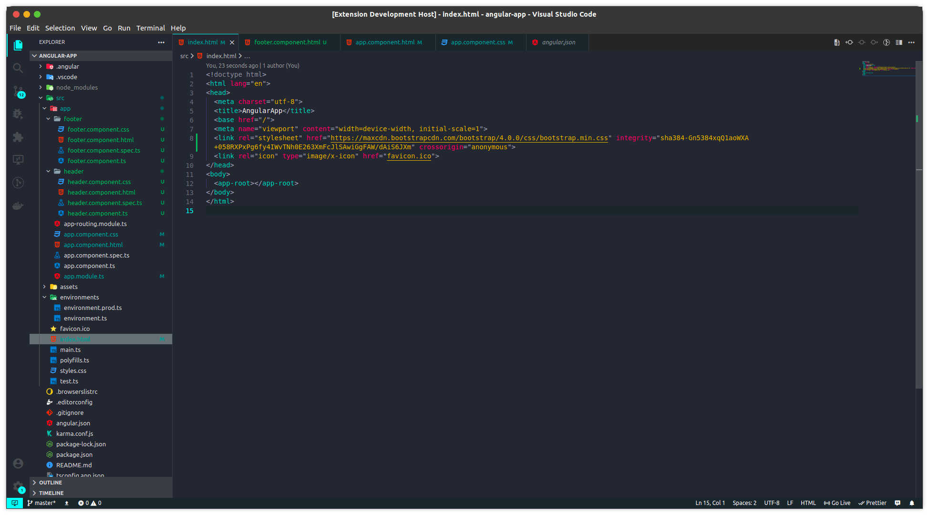Click the remote window indicator in status bar
The width and height of the screenshot is (929, 515).
point(14,503)
